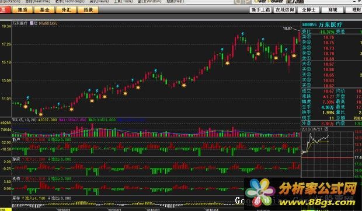362x211 pixels.
Task: Click the first blue lightning marker on the left
Action: click(x=27, y=98)
